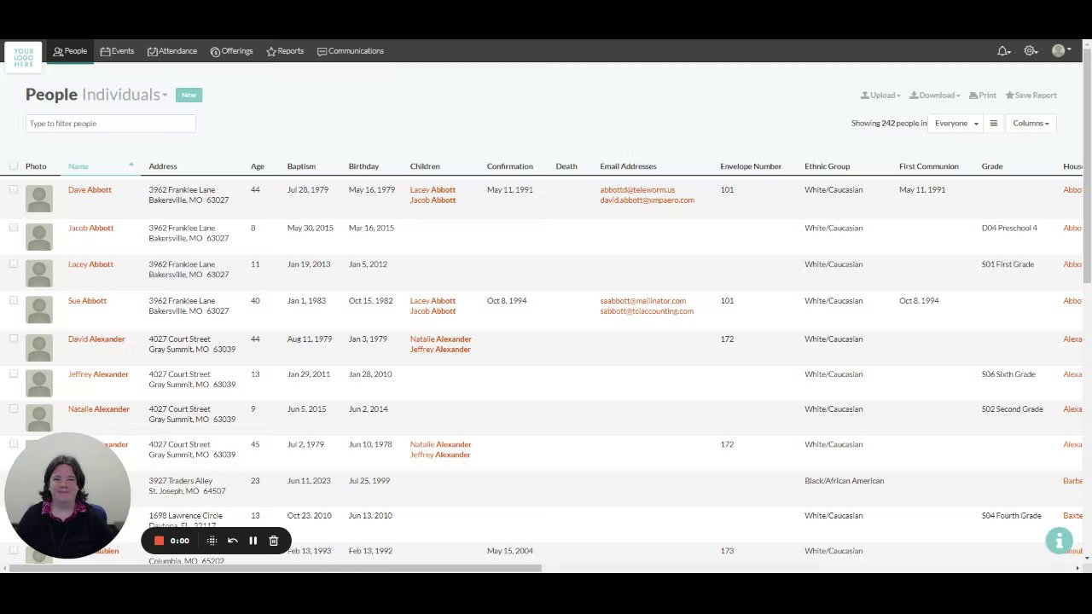The width and height of the screenshot is (1092, 614).
Task: Open the Upload dropdown
Action: 880,96
